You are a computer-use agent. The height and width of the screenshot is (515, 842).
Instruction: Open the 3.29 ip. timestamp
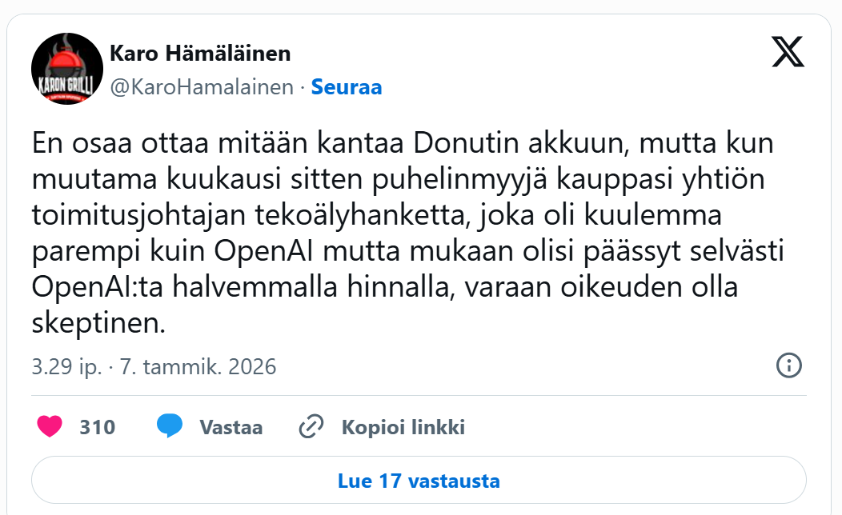click(x=66, y=367)
